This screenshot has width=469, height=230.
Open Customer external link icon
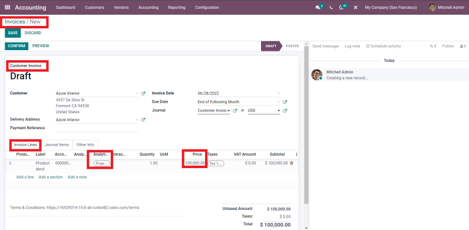click(x=143, y=93)
